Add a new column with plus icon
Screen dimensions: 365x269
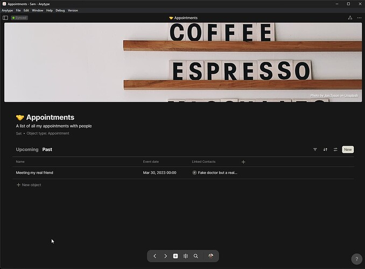pos(243,162)
